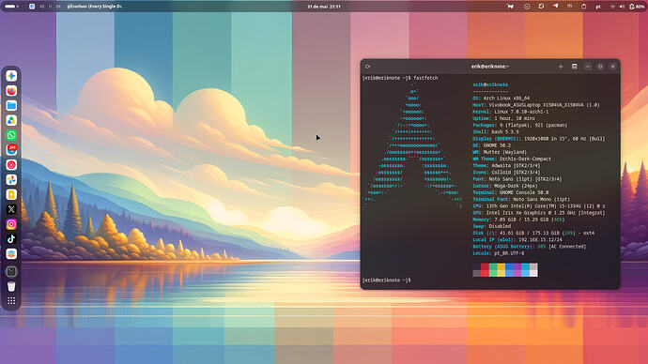Screen dimensions: 648x364
Task: Click the volume speaker icon in the top bar
Action: pyautogui.click(x=622, y=7)
